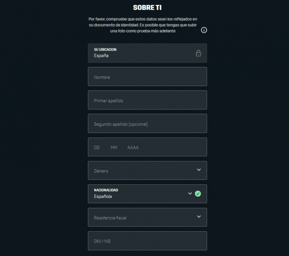
Task: Focus the DNI / NIE input field
Action: 147,241
